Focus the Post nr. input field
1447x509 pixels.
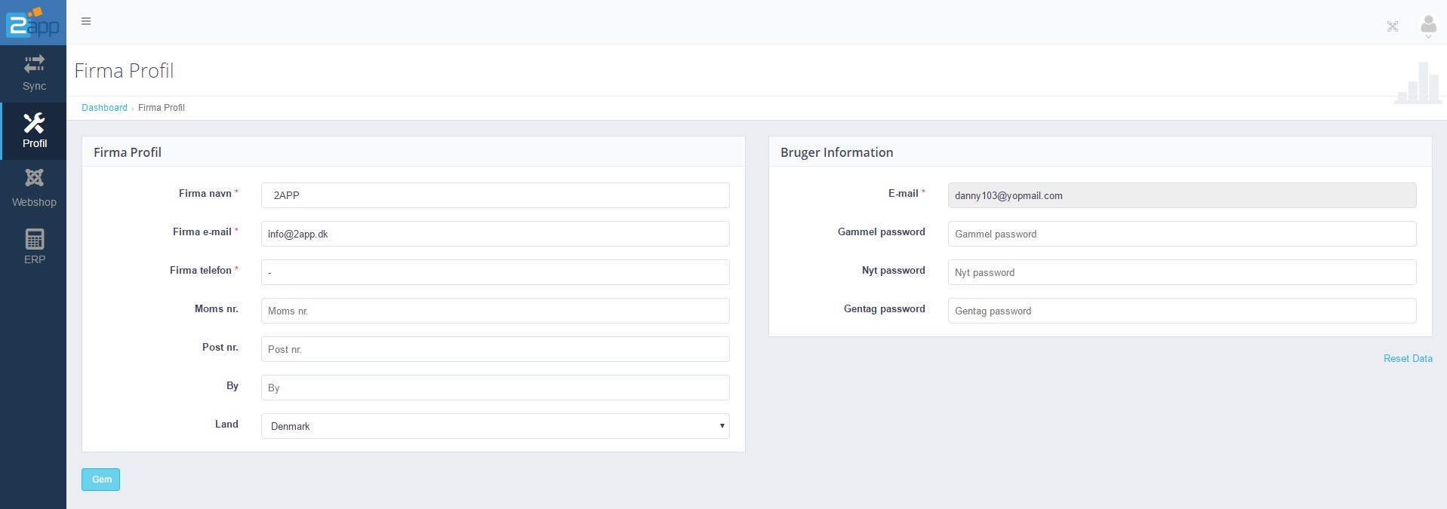[494, 349]
